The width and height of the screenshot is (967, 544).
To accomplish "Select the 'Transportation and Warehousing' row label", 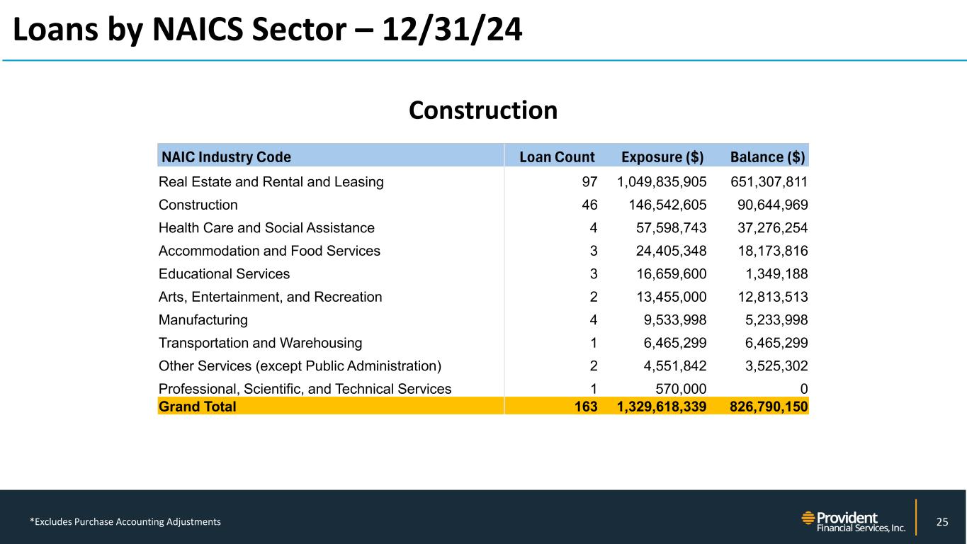I will coord(260,343).
